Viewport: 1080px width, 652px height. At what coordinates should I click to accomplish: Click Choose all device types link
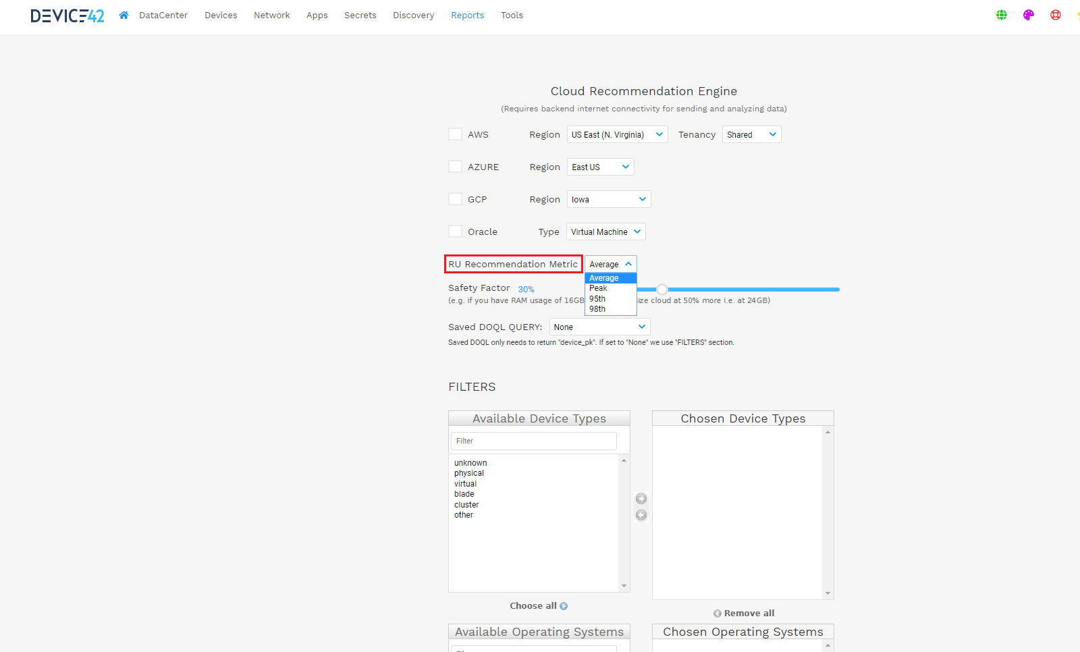click(539, 606)
